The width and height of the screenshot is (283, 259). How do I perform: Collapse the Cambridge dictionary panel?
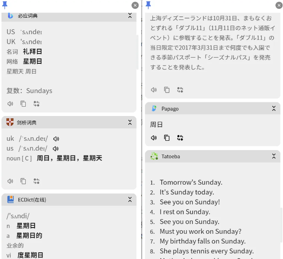[130, 122]
